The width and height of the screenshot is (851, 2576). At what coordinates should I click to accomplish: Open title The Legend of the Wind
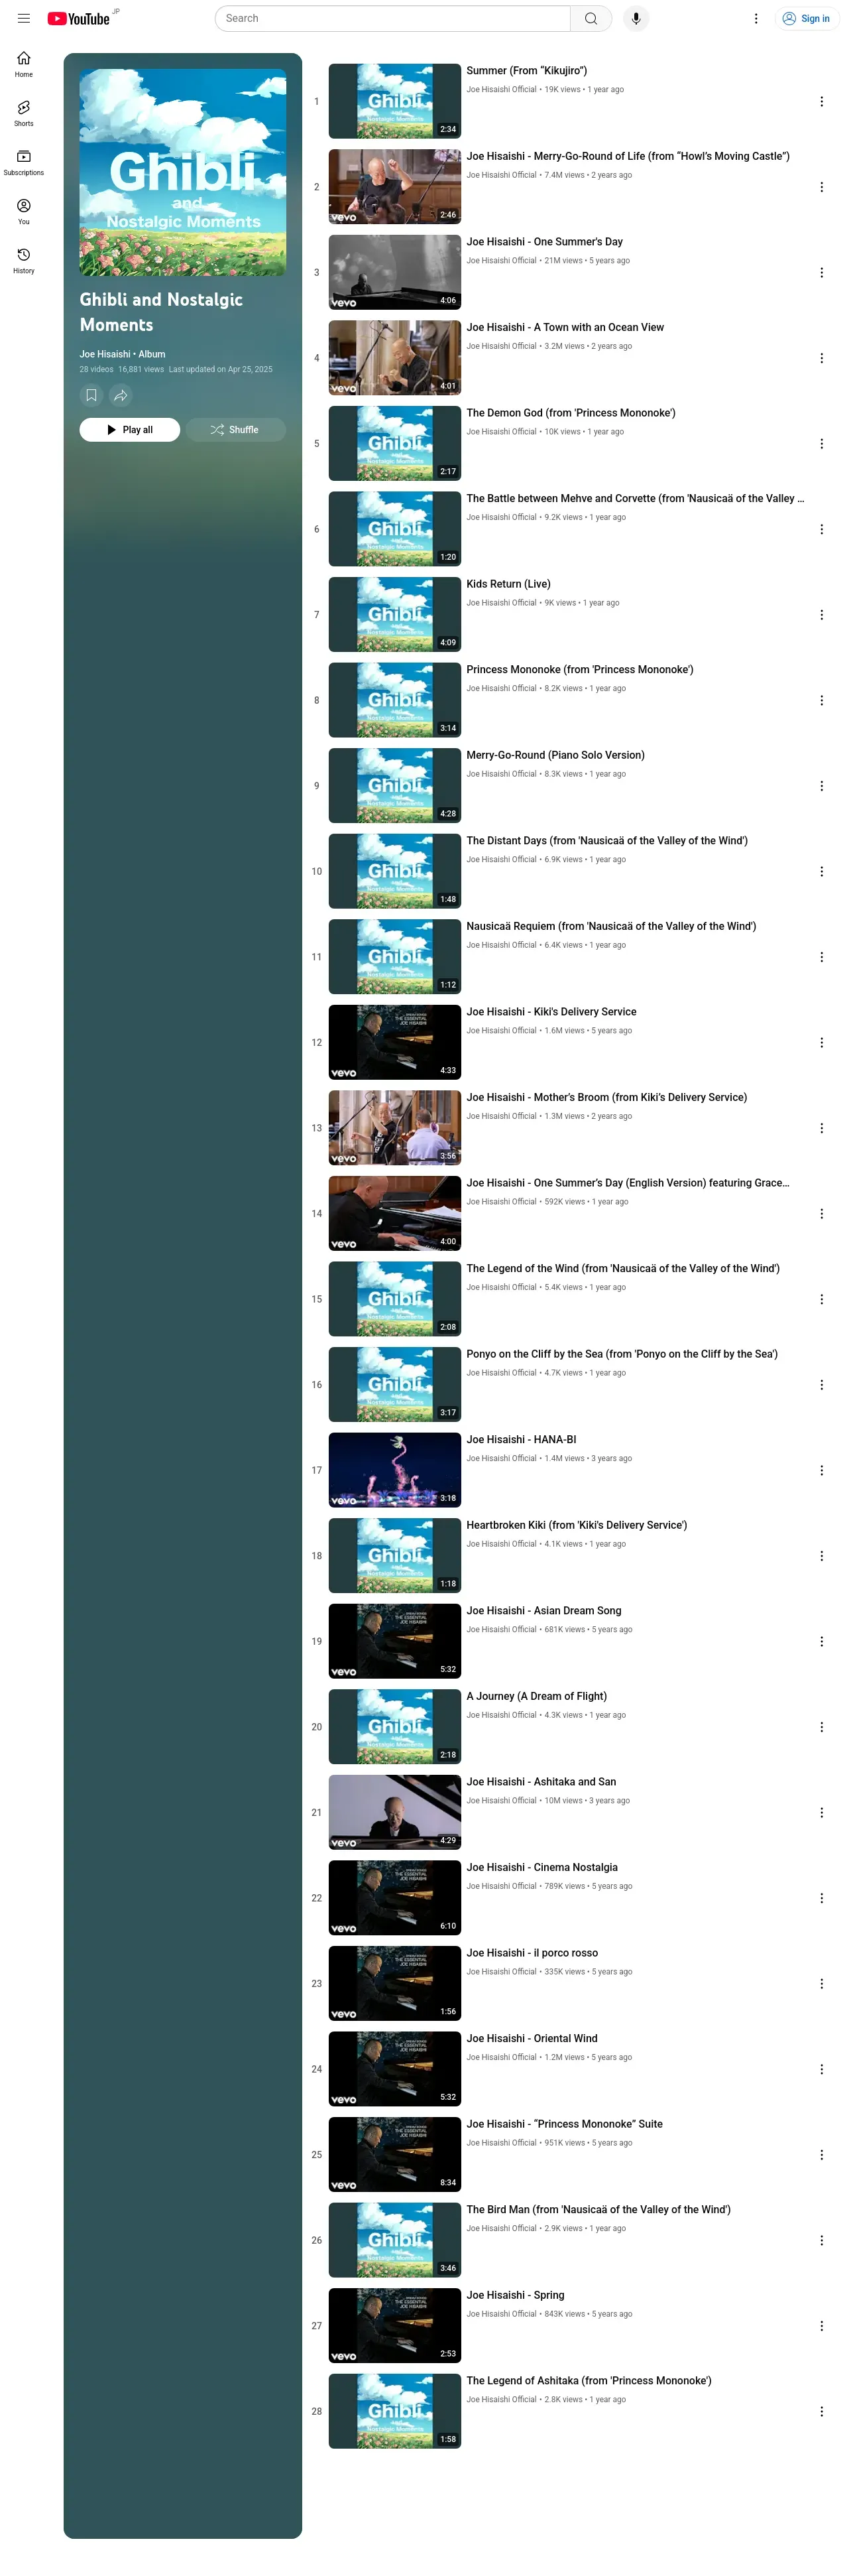tap(623, 1269)
